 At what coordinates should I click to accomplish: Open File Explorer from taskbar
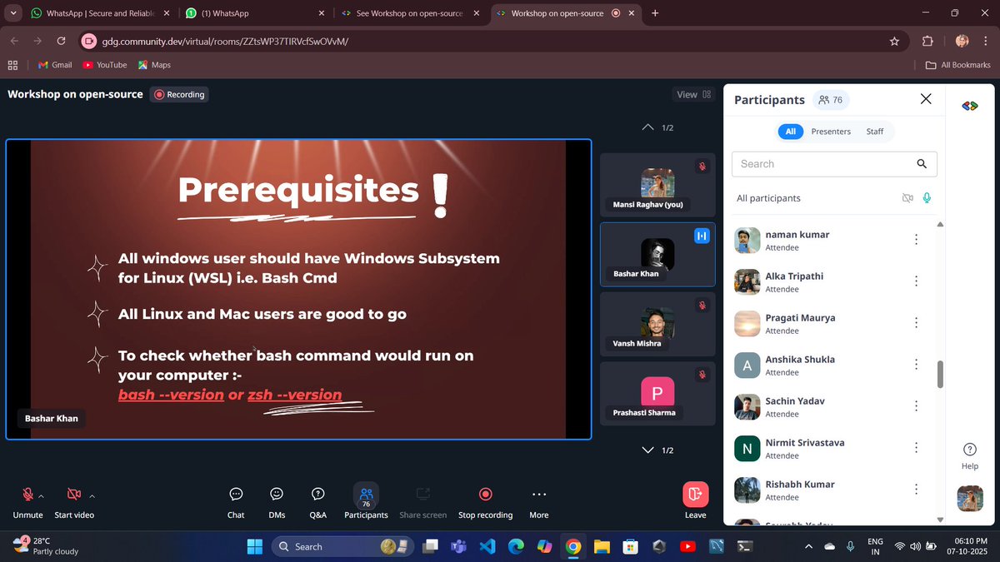click(x=602, y=546)
